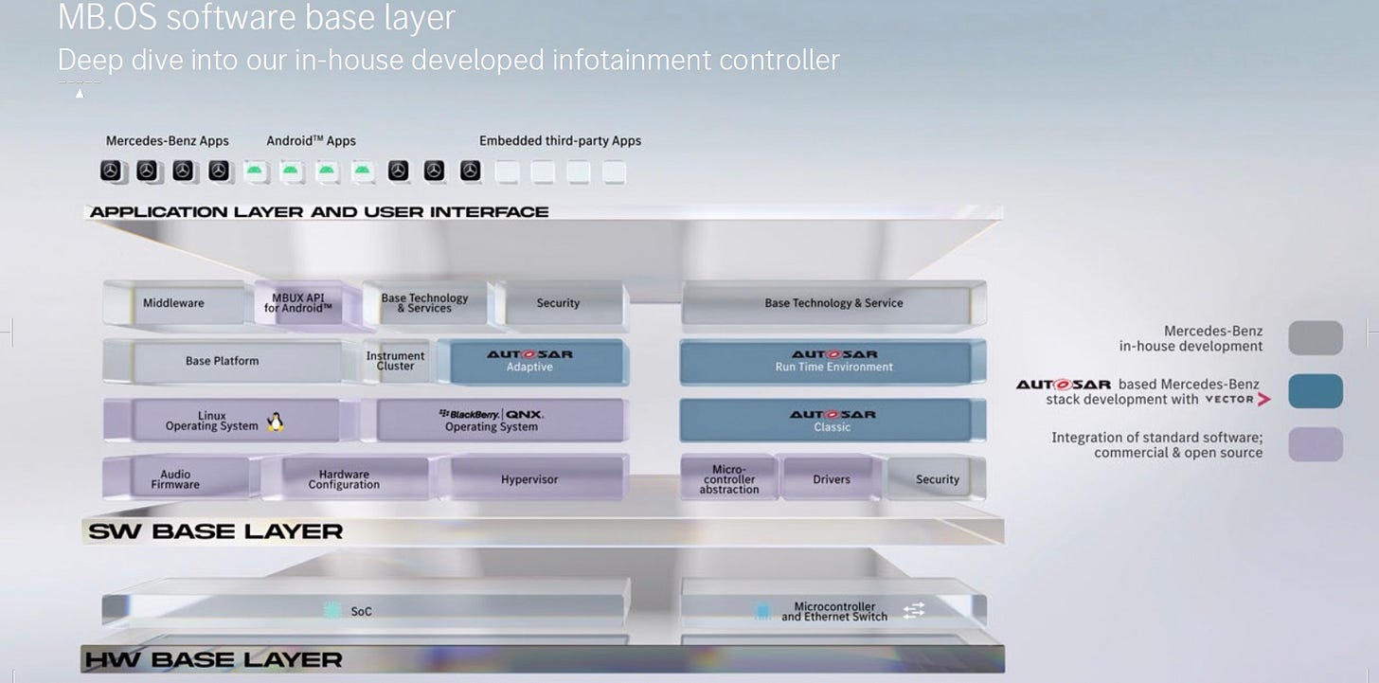The height and width of the screenshot is (683, 1379).
Task: Select the Instrument Cluster block
Action: [396, 361]
